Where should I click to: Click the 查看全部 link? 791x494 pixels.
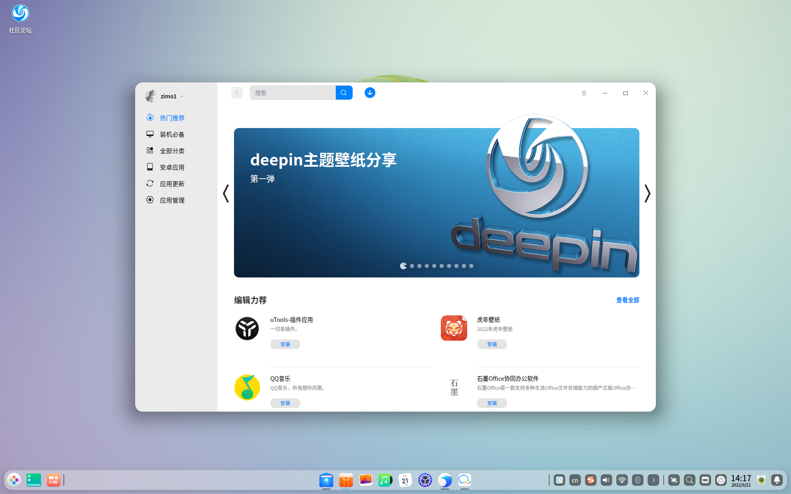[x=627, y=300]
